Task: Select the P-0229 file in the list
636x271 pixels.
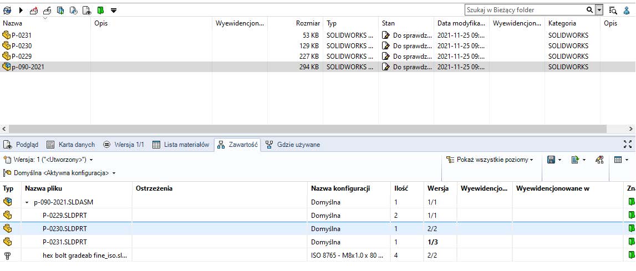Action: [x=21, y=56]
